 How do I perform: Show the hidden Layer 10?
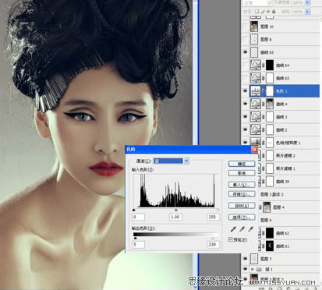[245, 27]
